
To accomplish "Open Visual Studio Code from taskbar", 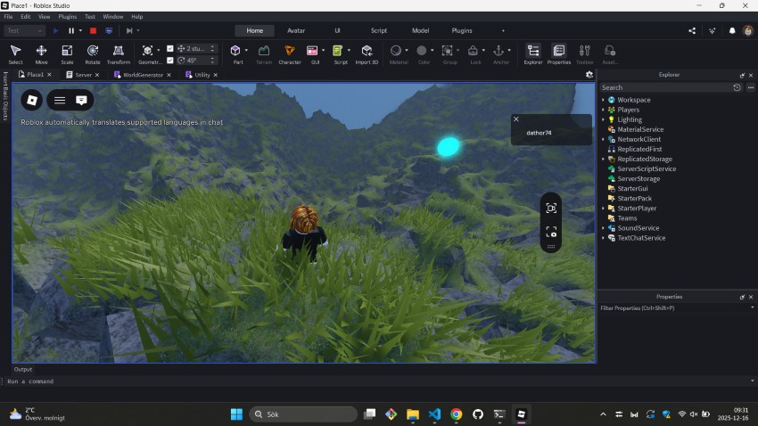I will pyautogui.click(x=434, y=414).
